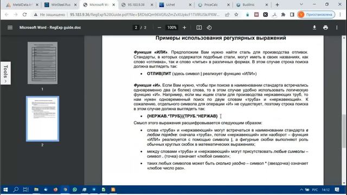The image size is (347, 195).
Task: Open a new browser tab
Action: click(x=277, y=5)
